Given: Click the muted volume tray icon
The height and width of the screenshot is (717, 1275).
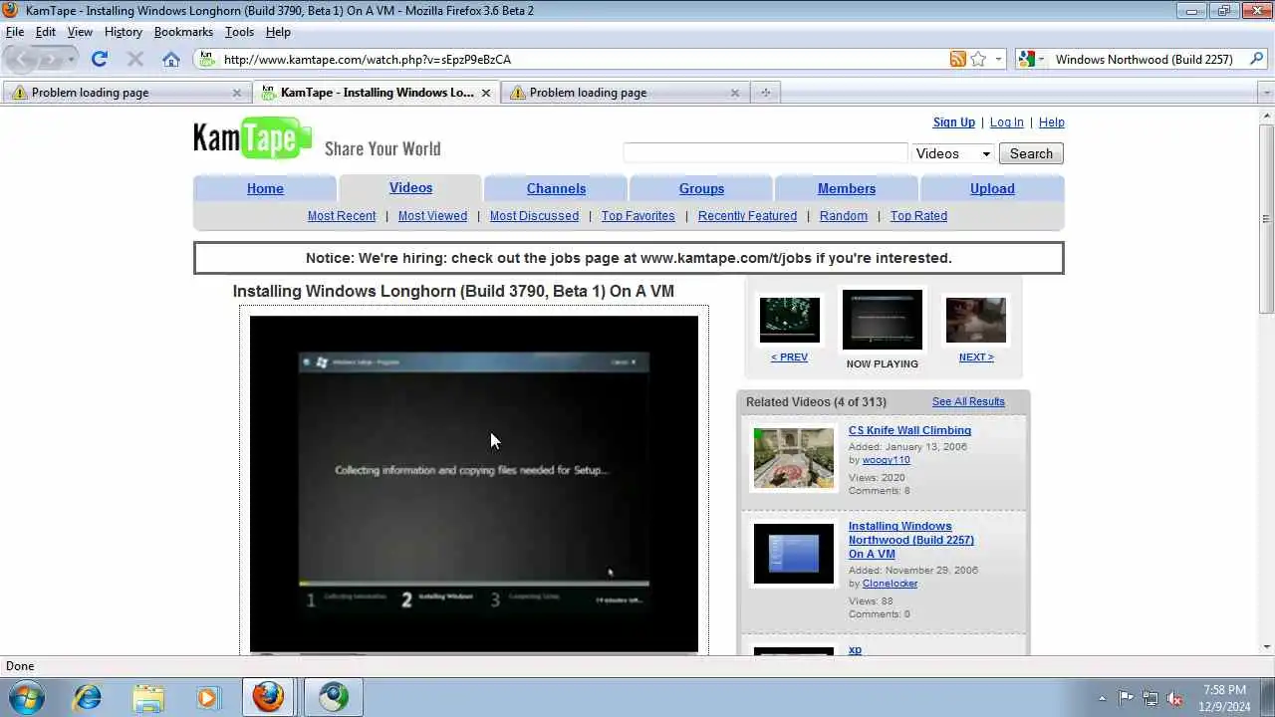Looking at the screenshot, I should pyautogui.click(x=1174, y=698).
